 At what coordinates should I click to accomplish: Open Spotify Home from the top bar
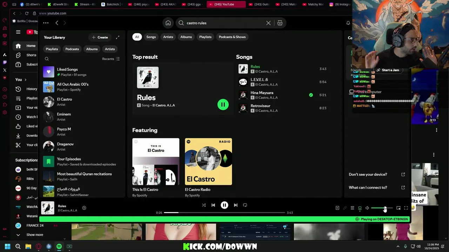168,23
